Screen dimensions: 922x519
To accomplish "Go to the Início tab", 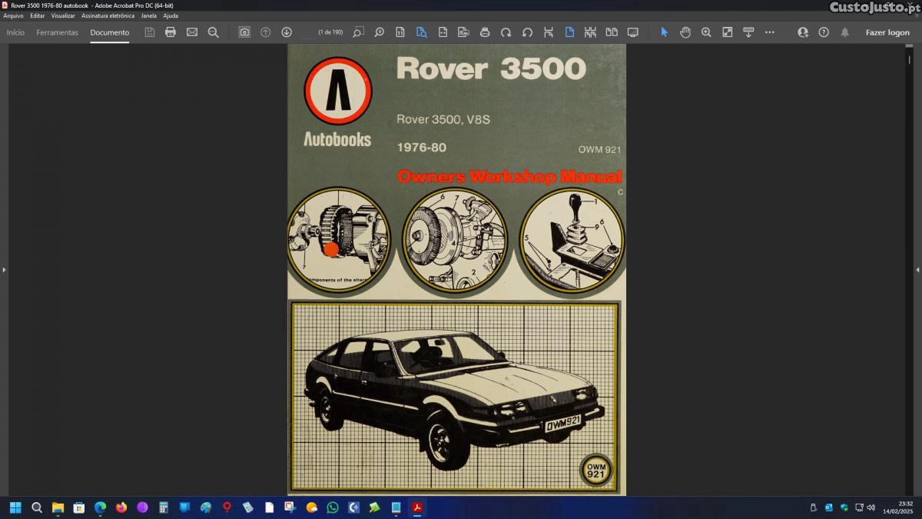I will click(15, 32).
